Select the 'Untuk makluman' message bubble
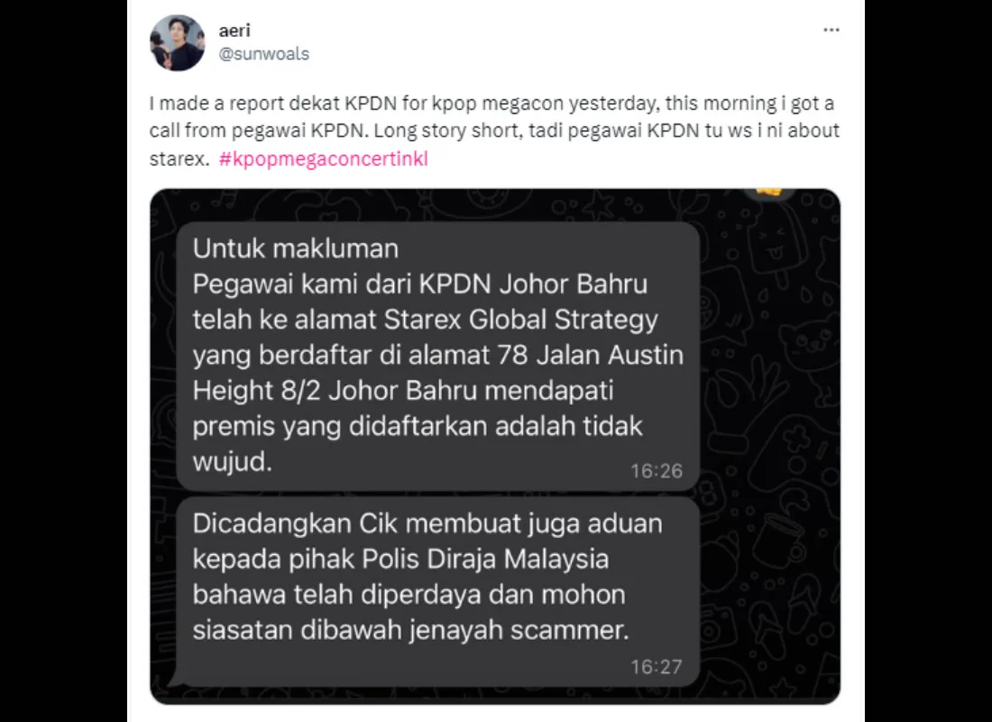Viewport: 992px width, 722px height. coord(437,356)
